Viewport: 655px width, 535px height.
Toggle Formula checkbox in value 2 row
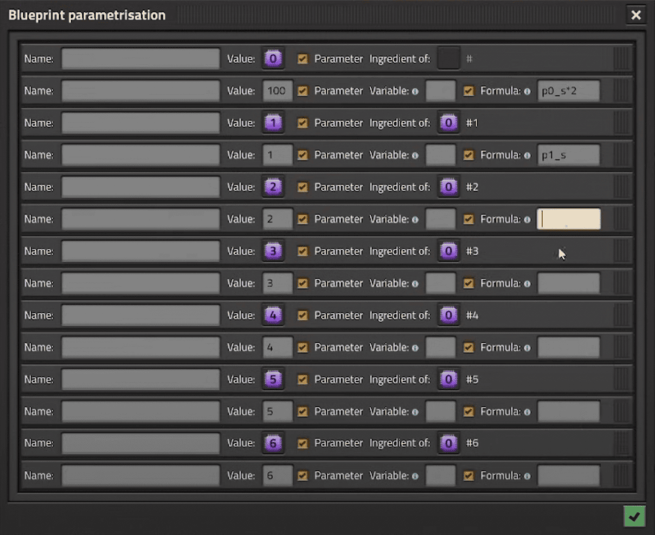pos(468,219)
